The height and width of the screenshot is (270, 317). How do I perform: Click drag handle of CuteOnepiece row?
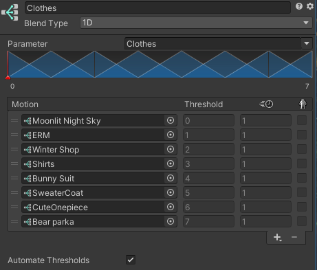coord(14,207)
